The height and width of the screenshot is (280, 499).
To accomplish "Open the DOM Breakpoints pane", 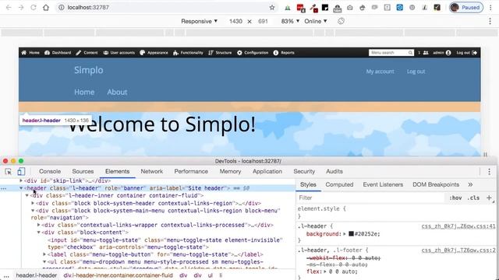I will pos(436,185).
